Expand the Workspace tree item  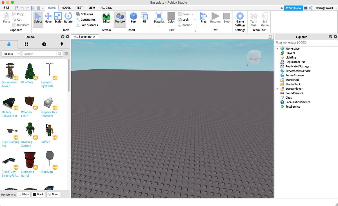277,48
